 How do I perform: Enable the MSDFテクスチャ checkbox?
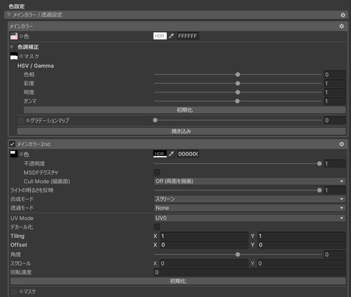[157, 172]
